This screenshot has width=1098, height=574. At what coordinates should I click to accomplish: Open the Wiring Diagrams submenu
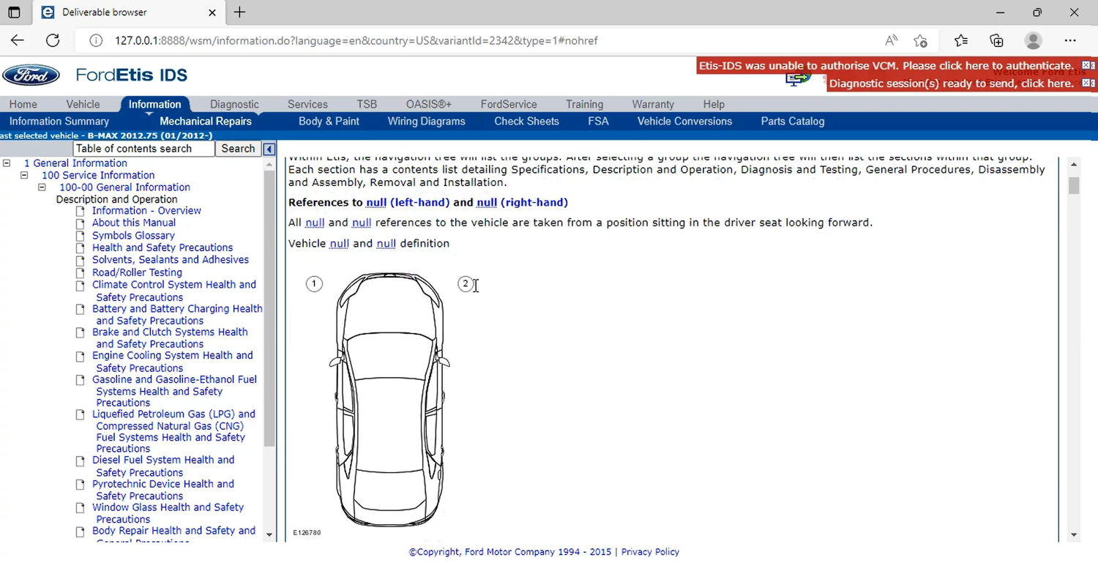coord(426,122)
